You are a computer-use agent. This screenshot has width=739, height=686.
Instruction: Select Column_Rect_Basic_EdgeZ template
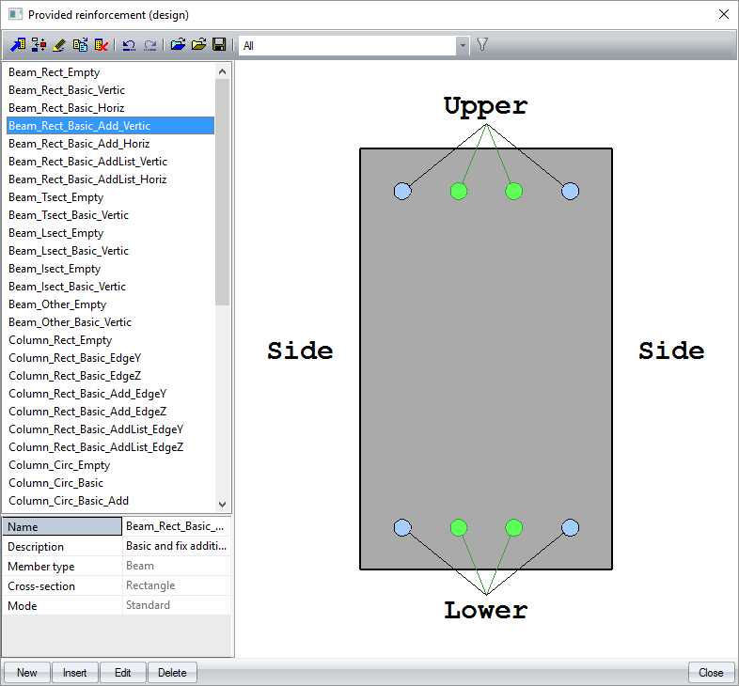coord(111,376)
